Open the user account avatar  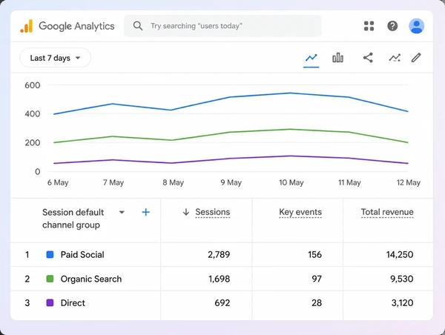coord(416,26)
